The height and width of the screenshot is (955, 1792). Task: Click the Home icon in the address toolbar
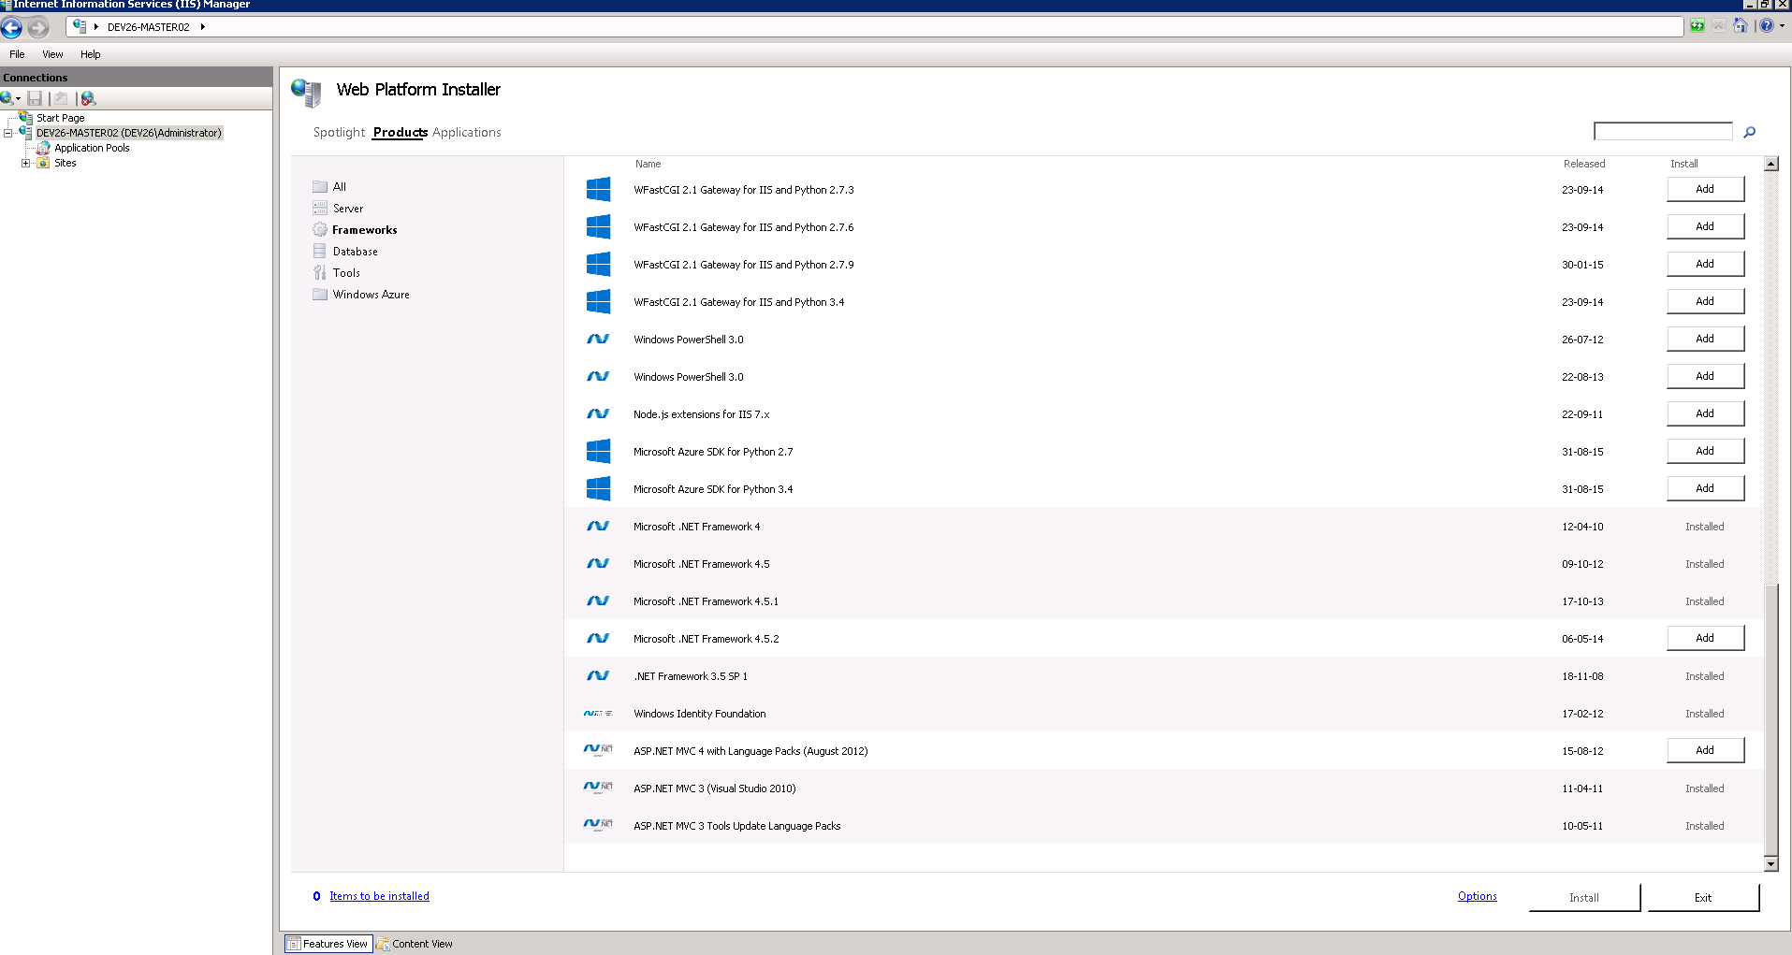pyautogui.click(x=1741, y=26)
